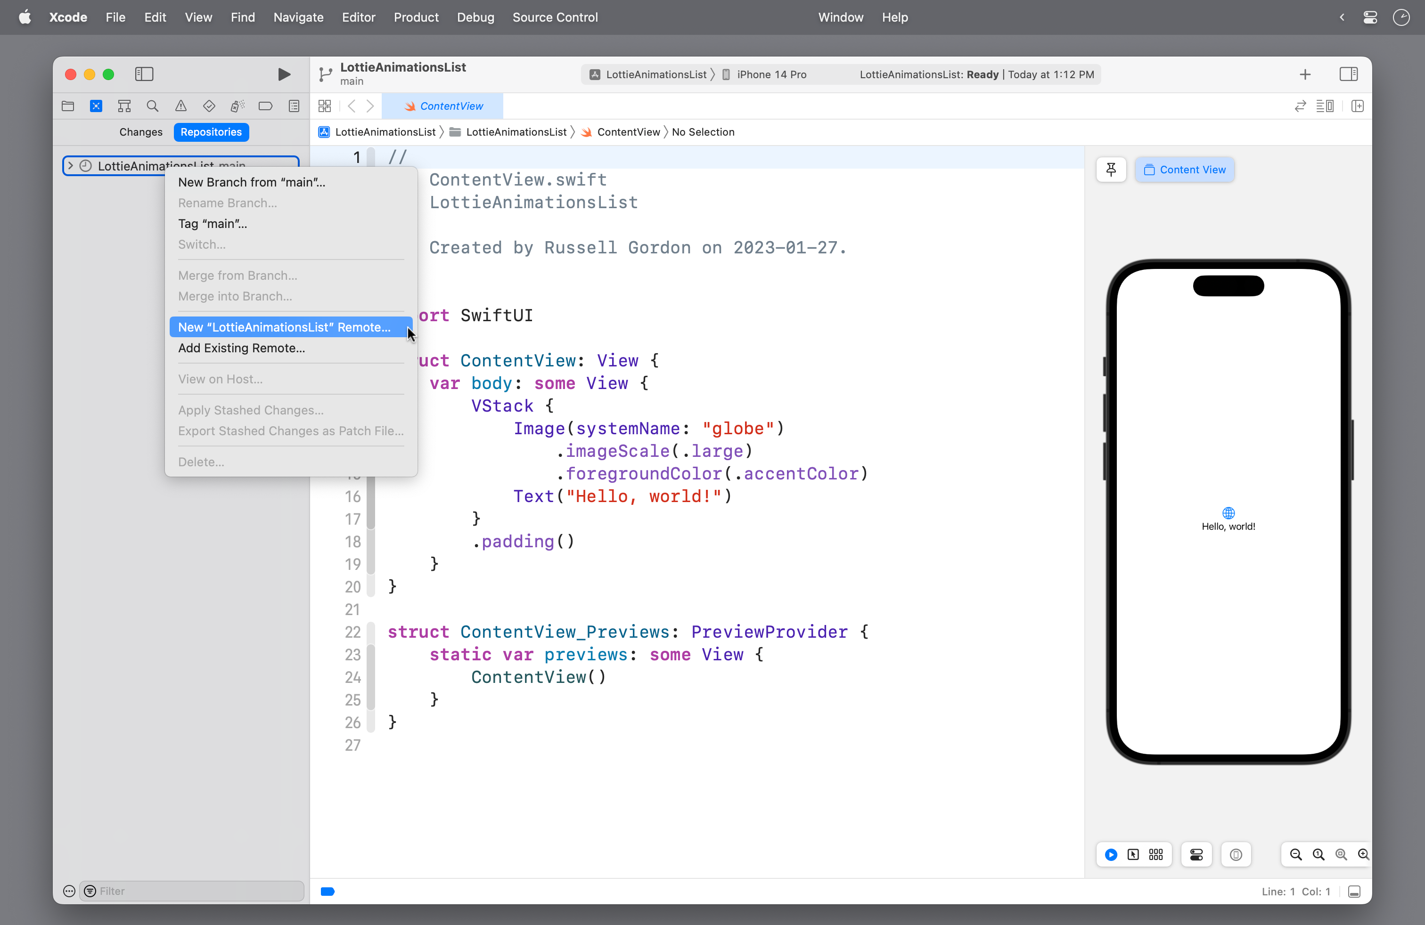
Task: Open the Source Control navigator icon
Action: pos(96,106)
